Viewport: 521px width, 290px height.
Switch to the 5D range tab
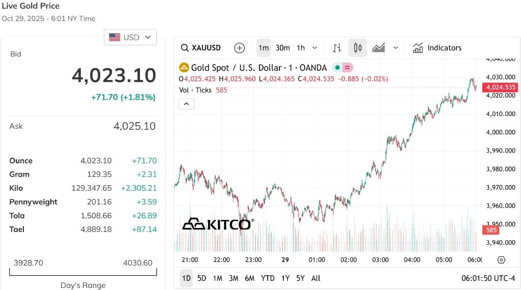(201, 278)
